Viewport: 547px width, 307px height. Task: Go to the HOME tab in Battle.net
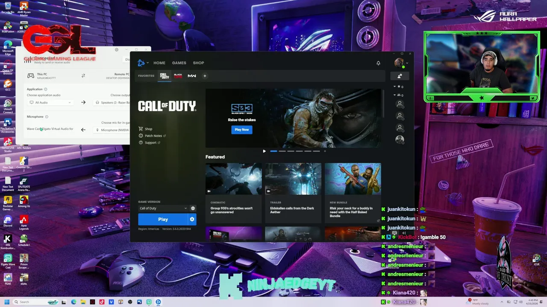[x=159, y=63]
